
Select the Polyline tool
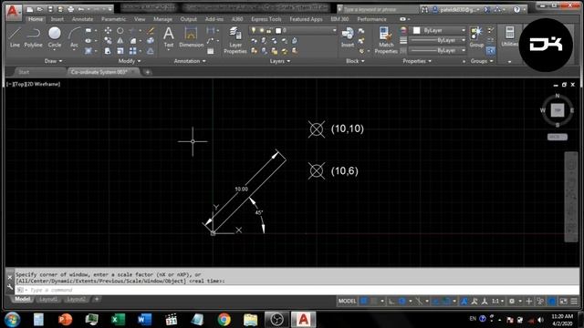coord(33,37)
